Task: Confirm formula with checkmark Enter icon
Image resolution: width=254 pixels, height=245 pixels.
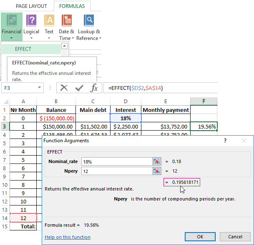Action: [x=79, y=88]
